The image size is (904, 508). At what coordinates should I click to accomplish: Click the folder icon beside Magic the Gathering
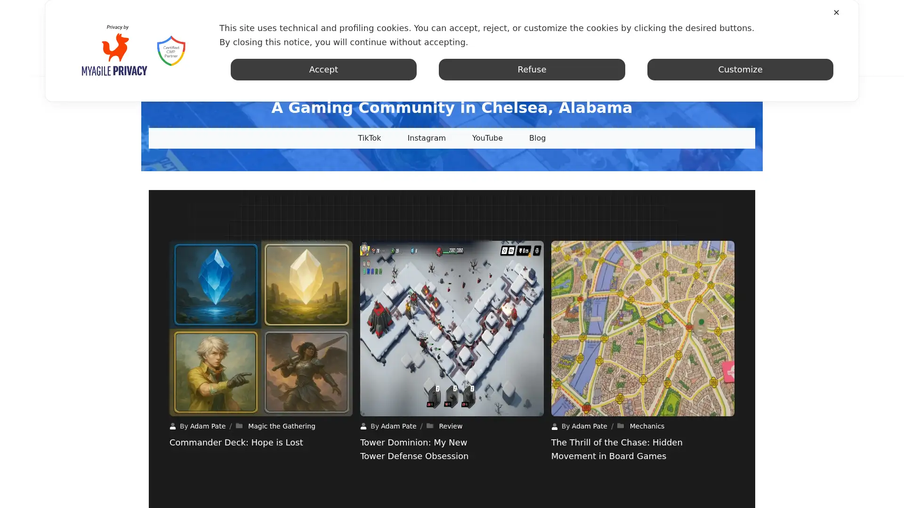point(240,426)
